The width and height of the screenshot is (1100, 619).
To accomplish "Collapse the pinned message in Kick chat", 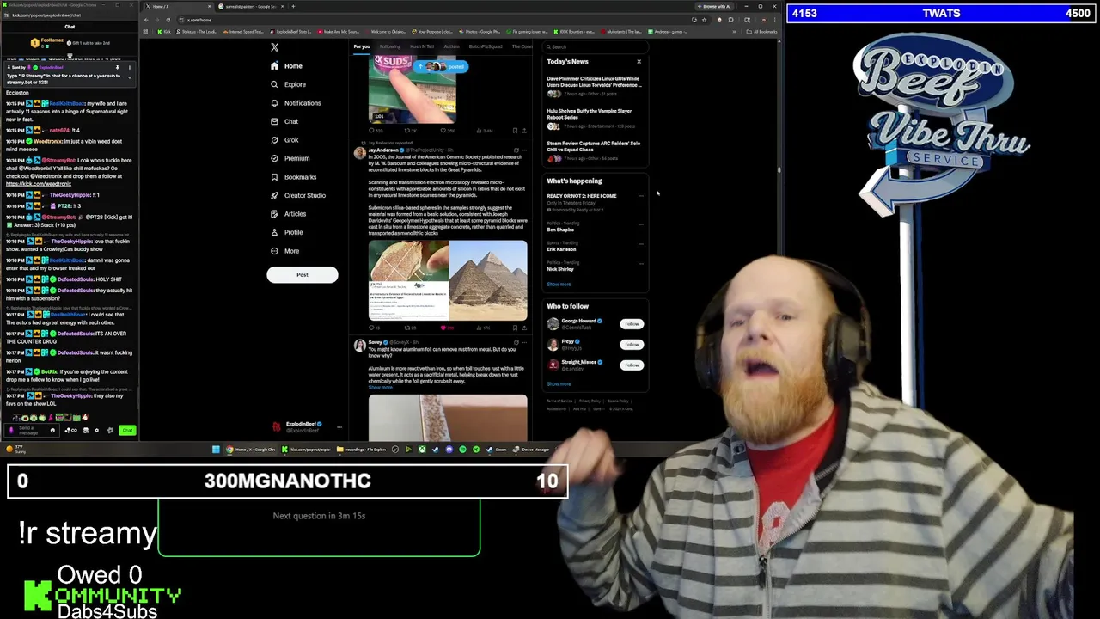I will coord(130,77).
